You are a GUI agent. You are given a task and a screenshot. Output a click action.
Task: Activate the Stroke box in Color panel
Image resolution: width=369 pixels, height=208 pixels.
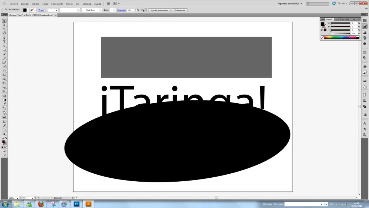(325, 26)
